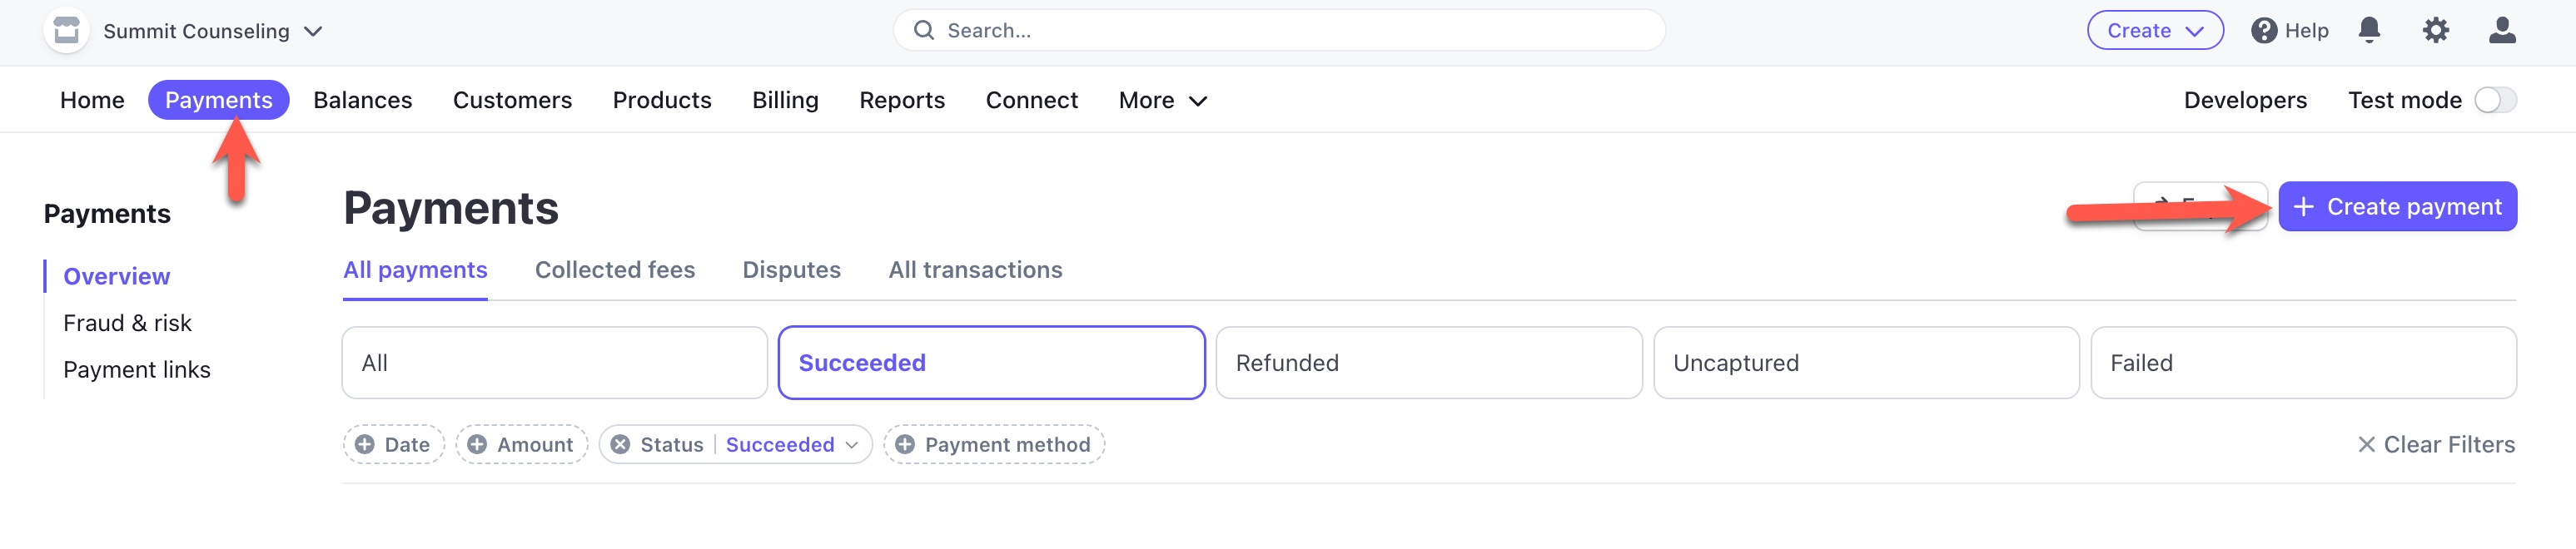The width and height of the screenshot is (2576, 549).
Task: Change the Status Succeeded filter value
Action: (791, 444)
